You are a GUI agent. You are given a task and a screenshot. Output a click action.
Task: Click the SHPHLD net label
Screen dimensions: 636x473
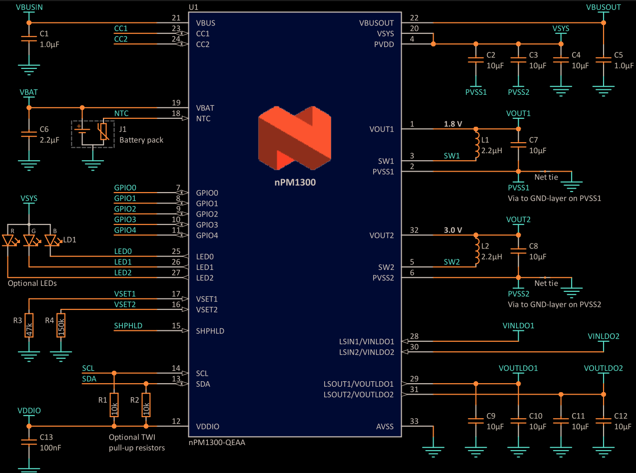click(128, 325)
